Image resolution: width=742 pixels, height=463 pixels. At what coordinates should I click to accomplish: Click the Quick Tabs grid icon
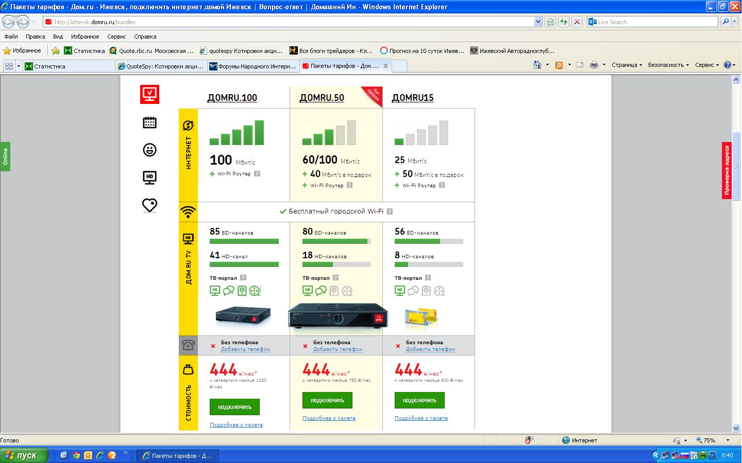pyautogui.click(x=9, y=66)
